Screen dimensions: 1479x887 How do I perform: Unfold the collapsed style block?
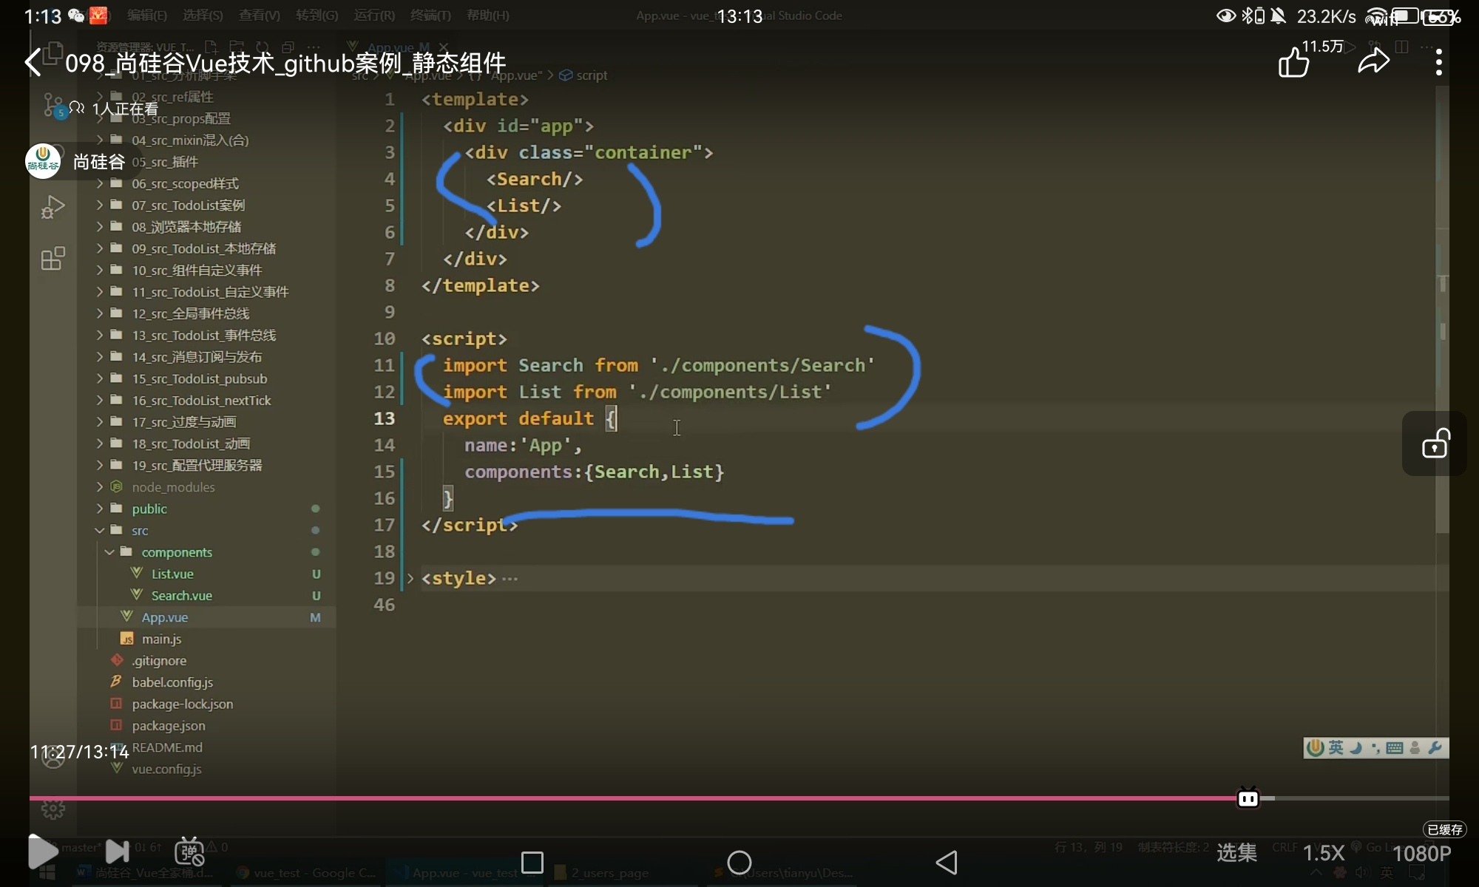410,578
